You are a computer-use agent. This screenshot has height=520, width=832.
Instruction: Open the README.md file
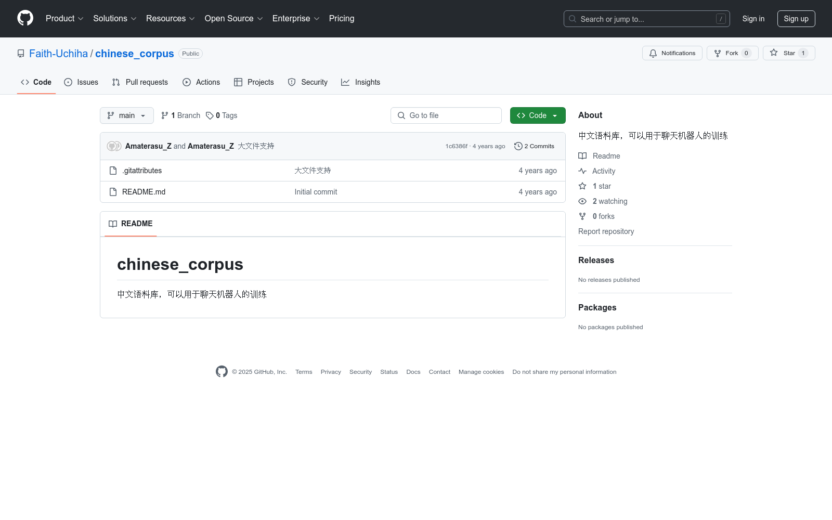[x=144, y=192]
